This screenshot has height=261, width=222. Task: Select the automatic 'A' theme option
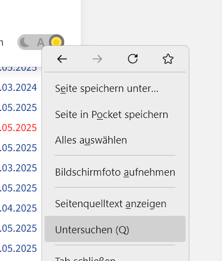[40, 42]
